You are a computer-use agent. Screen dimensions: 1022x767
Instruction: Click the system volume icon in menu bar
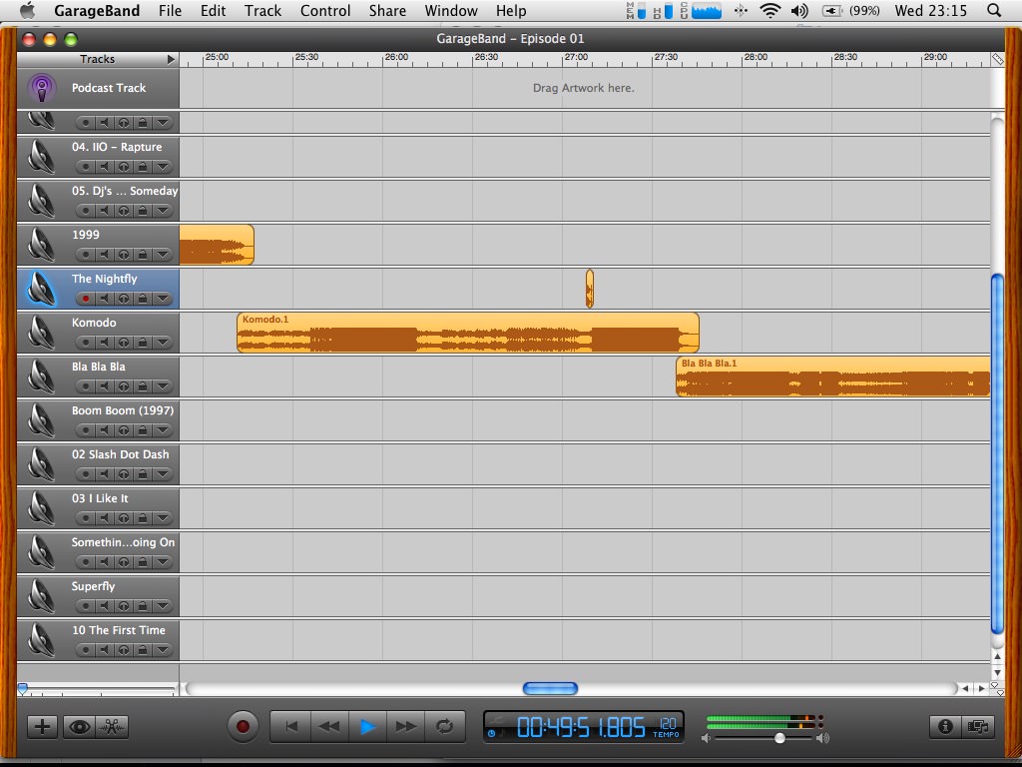(x=799, y=10)
